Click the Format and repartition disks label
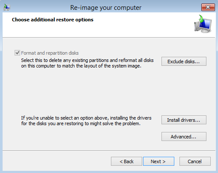 tap(50, 53)
